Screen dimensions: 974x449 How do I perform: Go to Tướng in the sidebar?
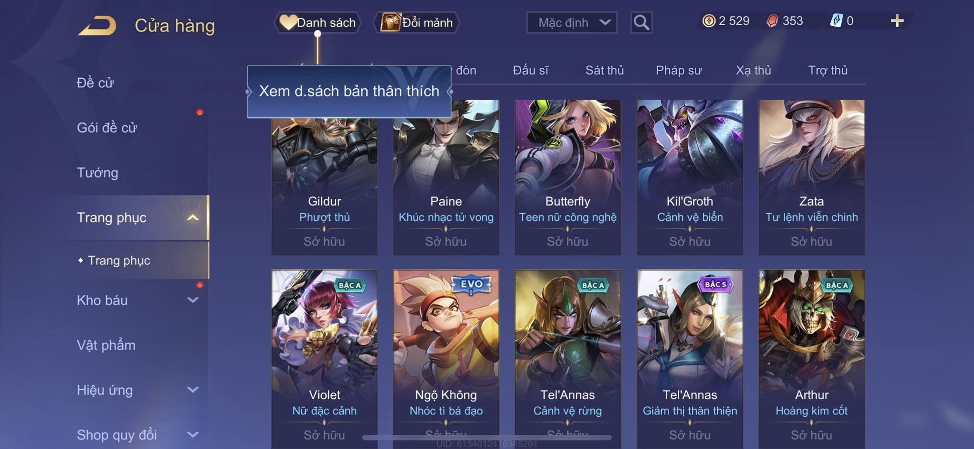pyautogui.click(x=97, y=172)
